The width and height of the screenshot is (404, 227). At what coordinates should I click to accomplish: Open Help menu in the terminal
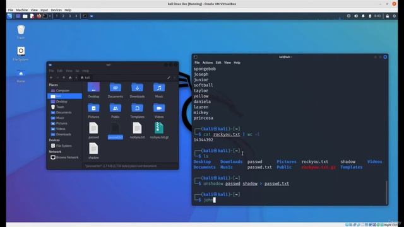pos(237,62)
